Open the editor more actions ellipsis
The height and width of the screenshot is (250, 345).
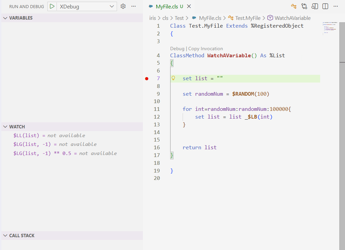(336, 6)
